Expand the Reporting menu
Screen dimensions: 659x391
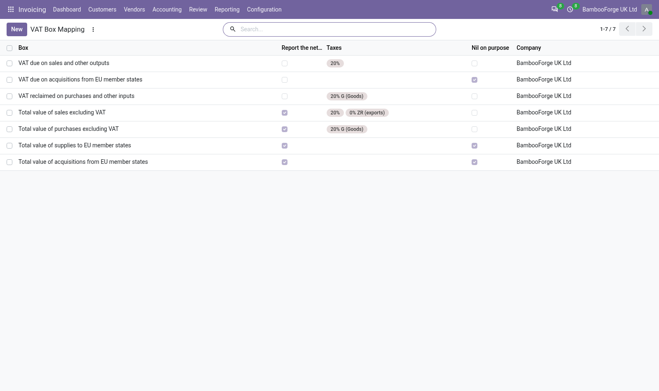(x=227, y=9)
